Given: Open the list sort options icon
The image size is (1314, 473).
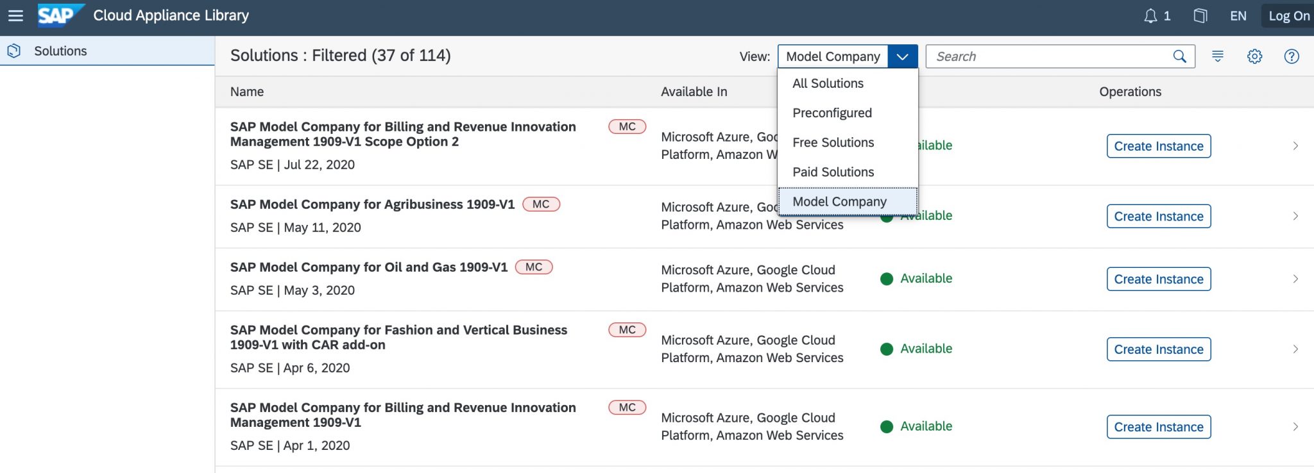Looking at the screenshot, I should tap(1217, 56).
